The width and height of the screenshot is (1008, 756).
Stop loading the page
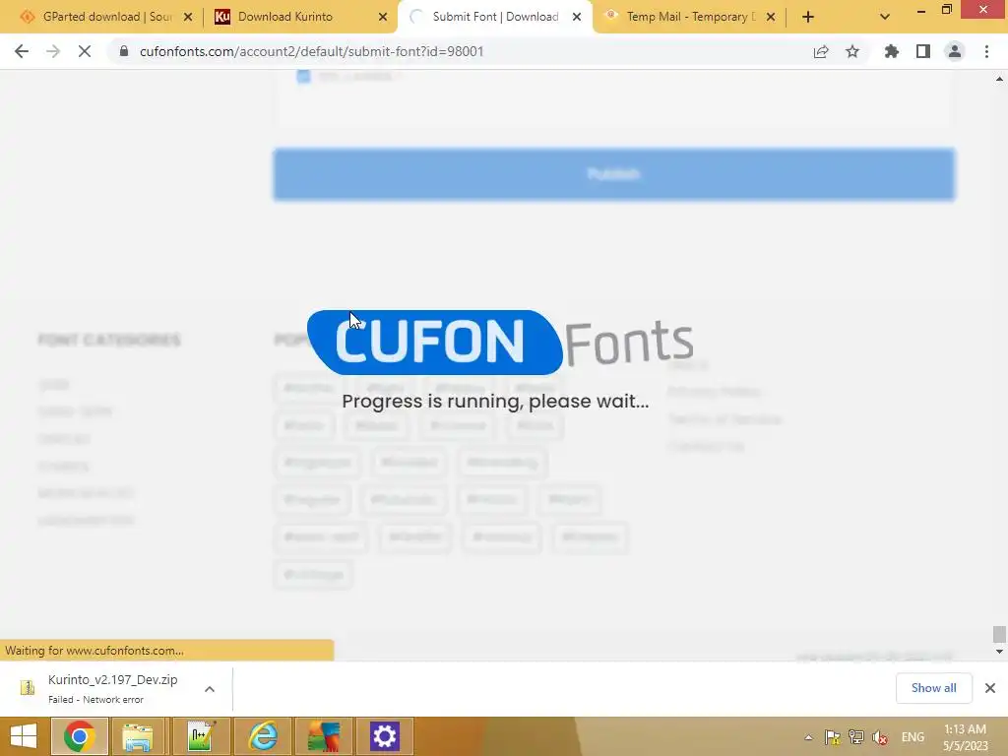point(85,51)
